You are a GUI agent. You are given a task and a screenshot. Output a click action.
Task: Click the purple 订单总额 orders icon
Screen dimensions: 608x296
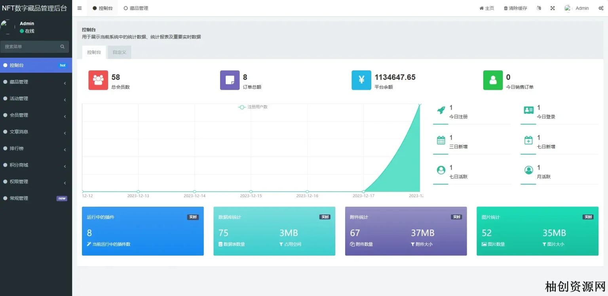(x=230, y=80)
